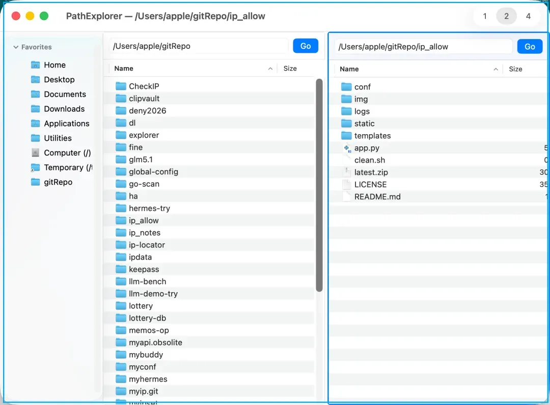Select the glm5.1 folder
Image resolution: width=550 pixels, height=405 pixels.
tap(210, 160)
